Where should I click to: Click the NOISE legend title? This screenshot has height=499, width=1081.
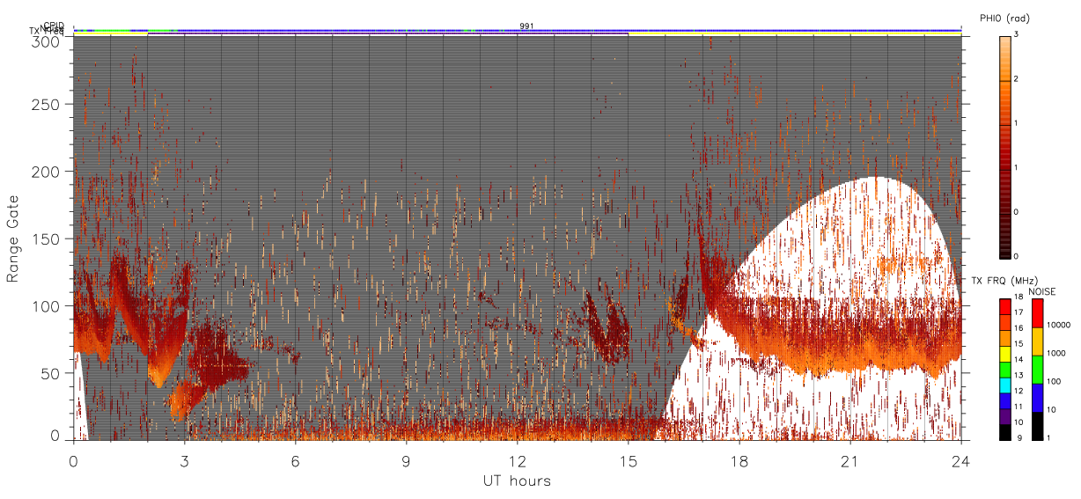[x=1041, y=291]
